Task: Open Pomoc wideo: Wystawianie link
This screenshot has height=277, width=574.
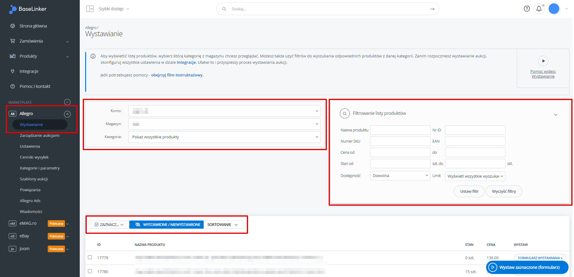Action: [x=543, y=74]
